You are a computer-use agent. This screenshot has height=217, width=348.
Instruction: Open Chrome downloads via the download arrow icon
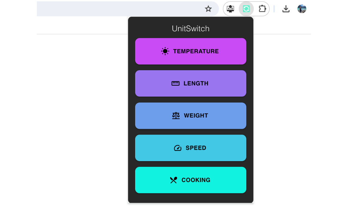click(286, 9)
